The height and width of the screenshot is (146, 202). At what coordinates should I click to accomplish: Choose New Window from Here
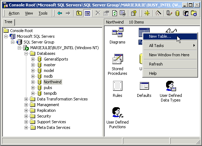coord(170,55)
